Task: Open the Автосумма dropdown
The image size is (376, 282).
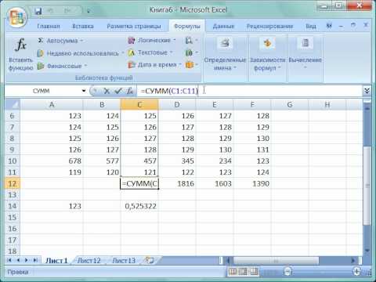Action: 60,41
